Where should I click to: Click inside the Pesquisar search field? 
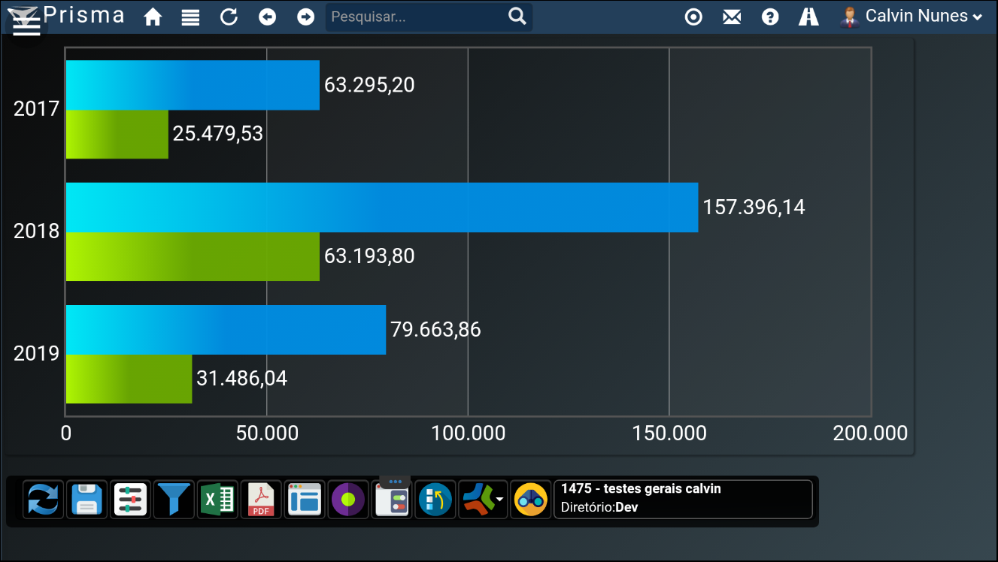coord(416,17)
